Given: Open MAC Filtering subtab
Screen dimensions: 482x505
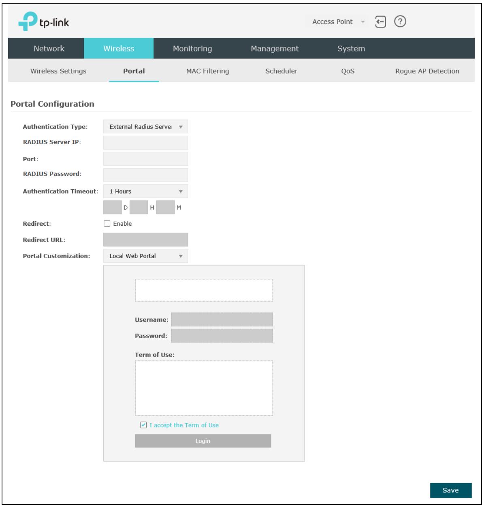Looking at the screenshot, I should 207,71.
